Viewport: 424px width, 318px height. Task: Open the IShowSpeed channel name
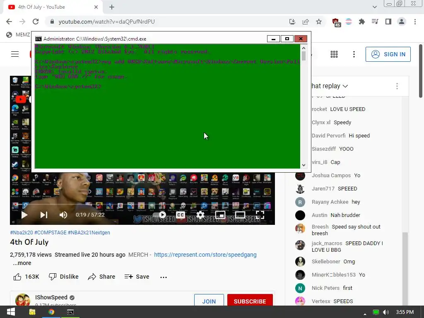51,297
